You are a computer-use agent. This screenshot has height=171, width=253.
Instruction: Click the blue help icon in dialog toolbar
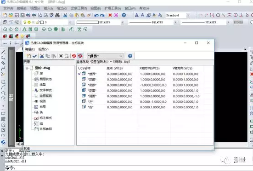coord(130,56)
